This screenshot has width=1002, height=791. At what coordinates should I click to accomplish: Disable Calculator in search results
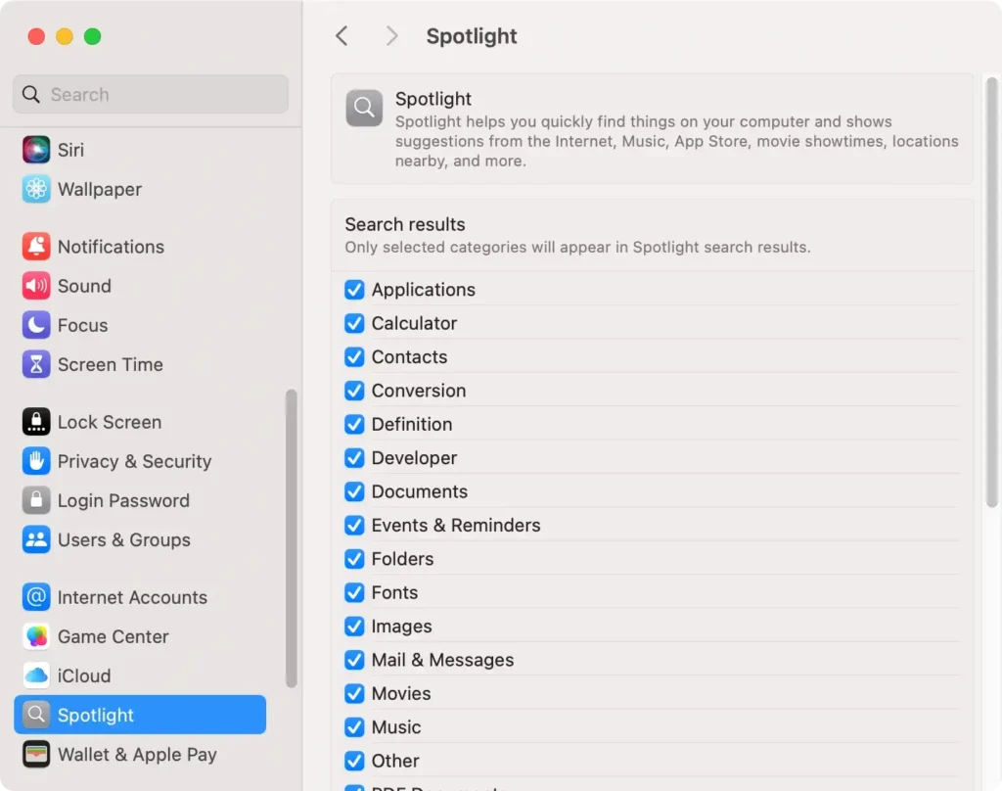coord(354,323)
